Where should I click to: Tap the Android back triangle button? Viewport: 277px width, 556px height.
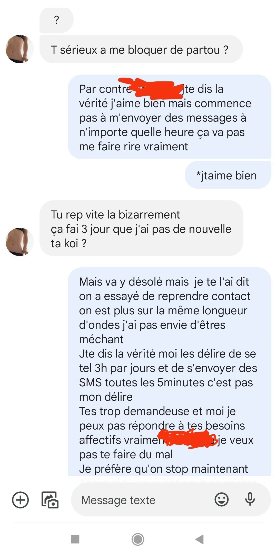[200, 539]
